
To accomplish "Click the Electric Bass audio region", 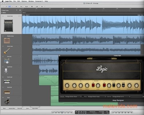I will click(x=86, y=50).
